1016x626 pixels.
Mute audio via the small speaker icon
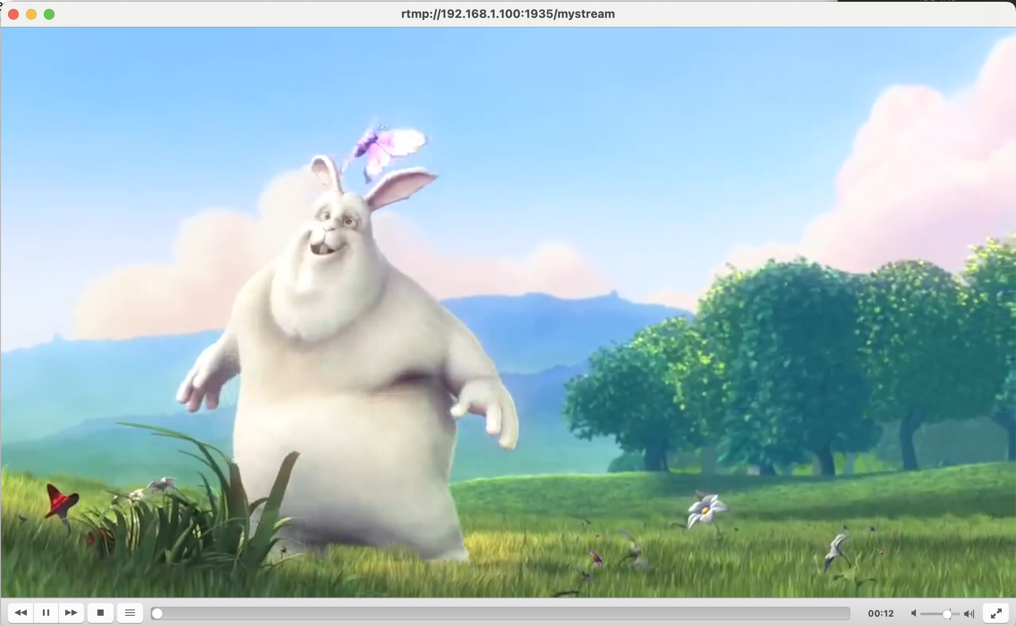point(914,613)
